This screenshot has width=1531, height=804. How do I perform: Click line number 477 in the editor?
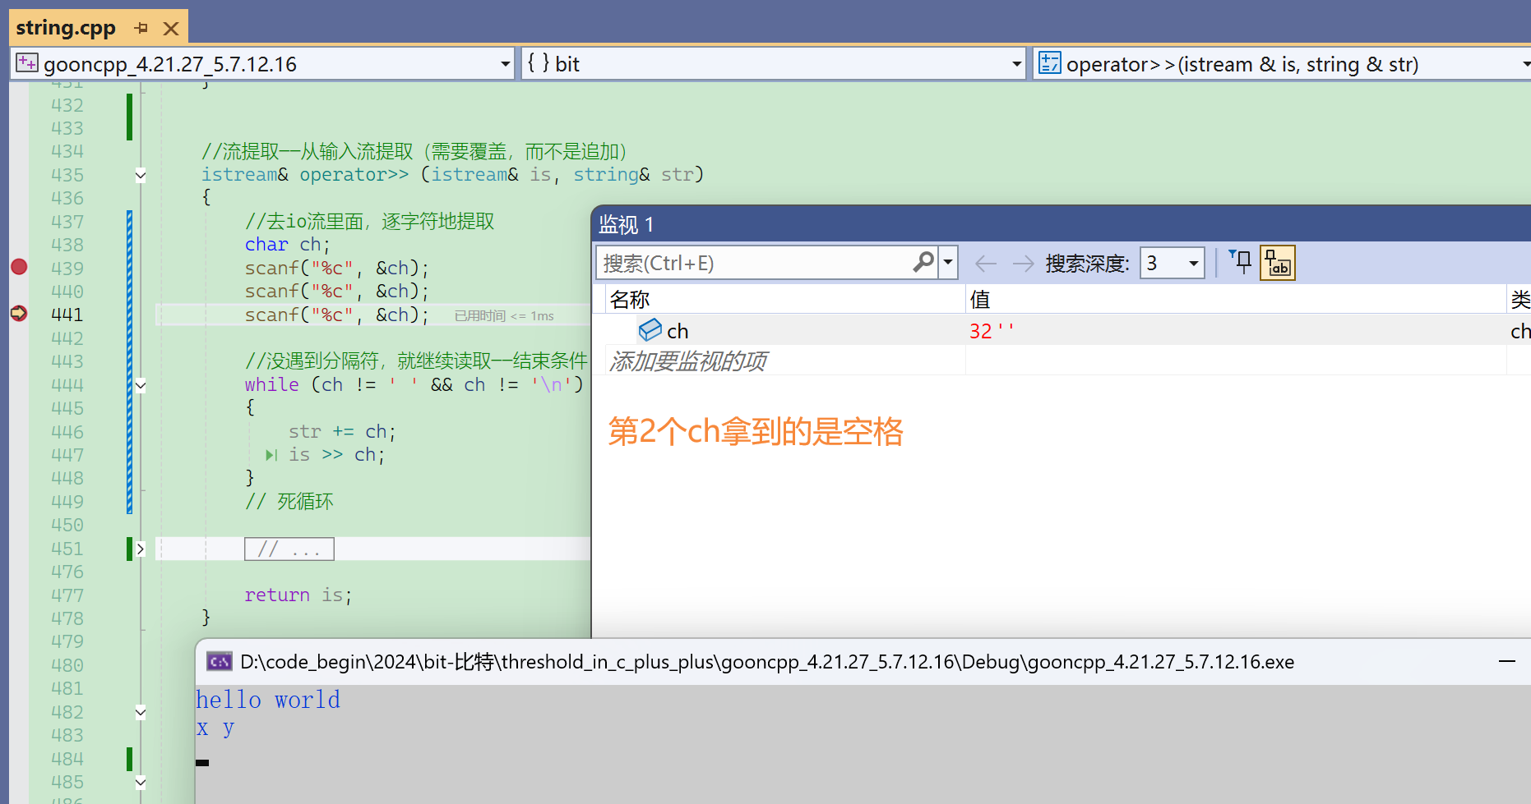coord(67,595)
